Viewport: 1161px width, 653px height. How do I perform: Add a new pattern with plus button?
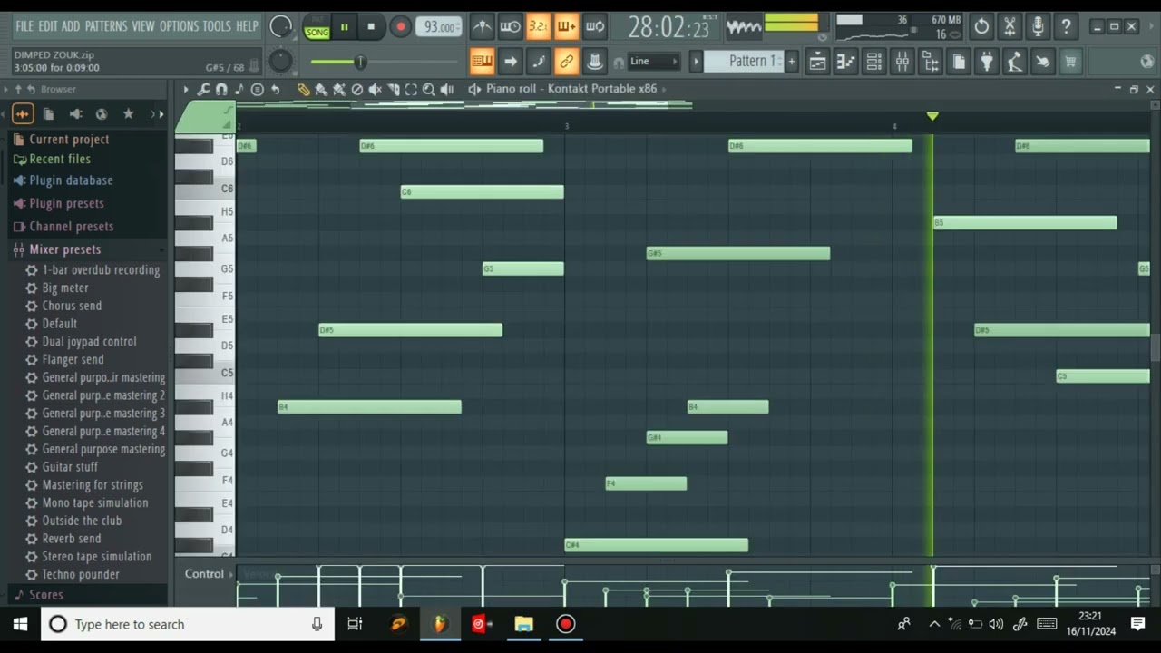pyautogui.click(x=791, y=62)
